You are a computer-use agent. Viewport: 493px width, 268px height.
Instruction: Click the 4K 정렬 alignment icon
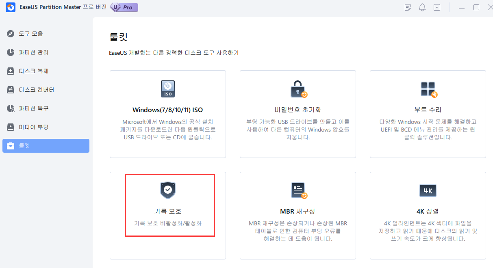pyautogui.click(x=428, y=190)
